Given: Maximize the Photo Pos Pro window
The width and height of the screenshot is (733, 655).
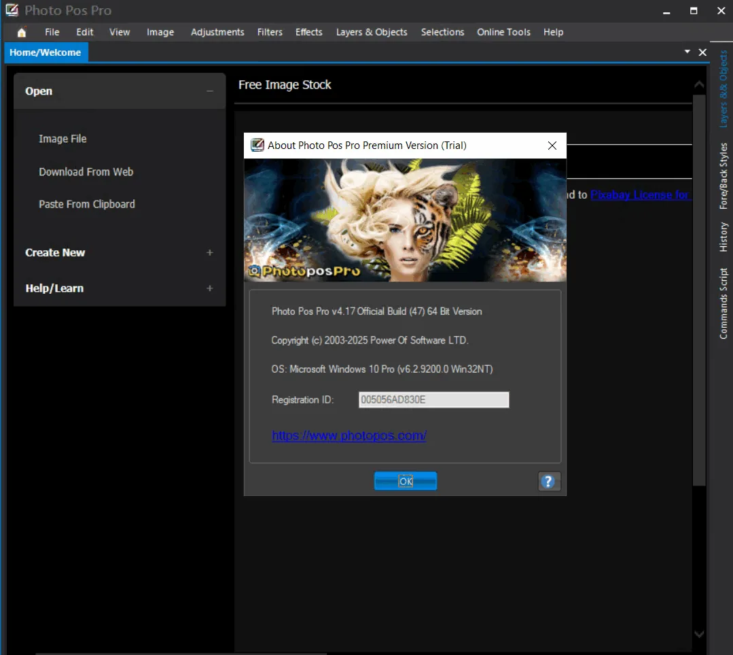Looking at the screenshot, I should 694,11.
